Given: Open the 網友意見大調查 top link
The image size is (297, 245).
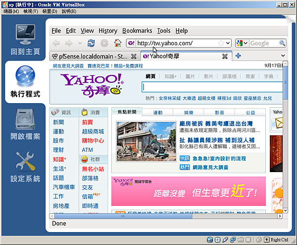Looking at the screenshot, I should (68, 66).
